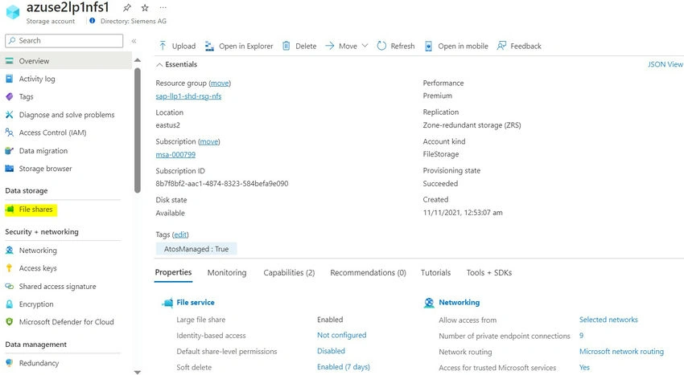684x375 pixels.
Task: Open the Networking properties heading link
Action: 459,302
